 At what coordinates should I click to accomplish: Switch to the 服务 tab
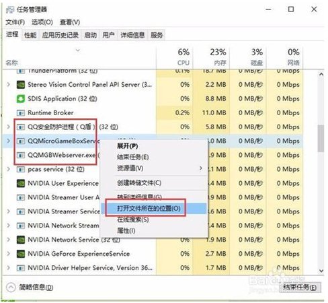point(157,35)
